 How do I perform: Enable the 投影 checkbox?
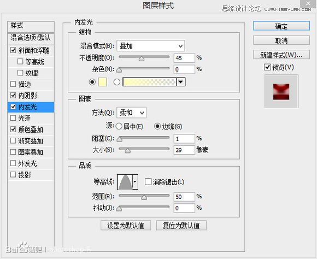13,174
